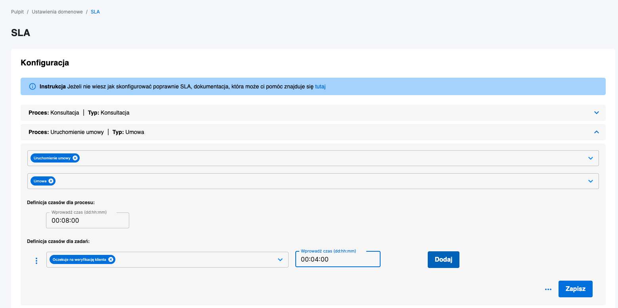Open the task selection dropdown arrow

point(280,260)
